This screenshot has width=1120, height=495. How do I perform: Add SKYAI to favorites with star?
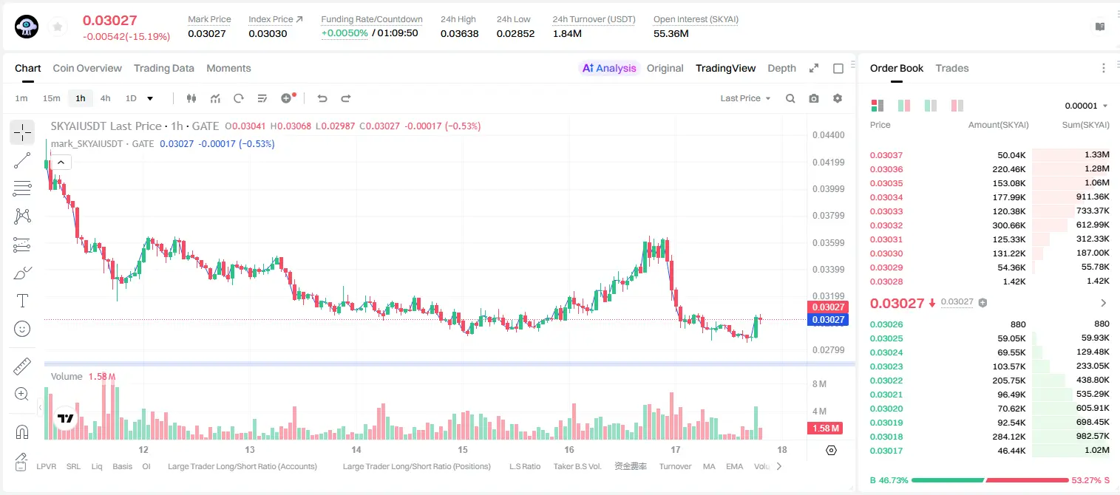coord(58,27)
